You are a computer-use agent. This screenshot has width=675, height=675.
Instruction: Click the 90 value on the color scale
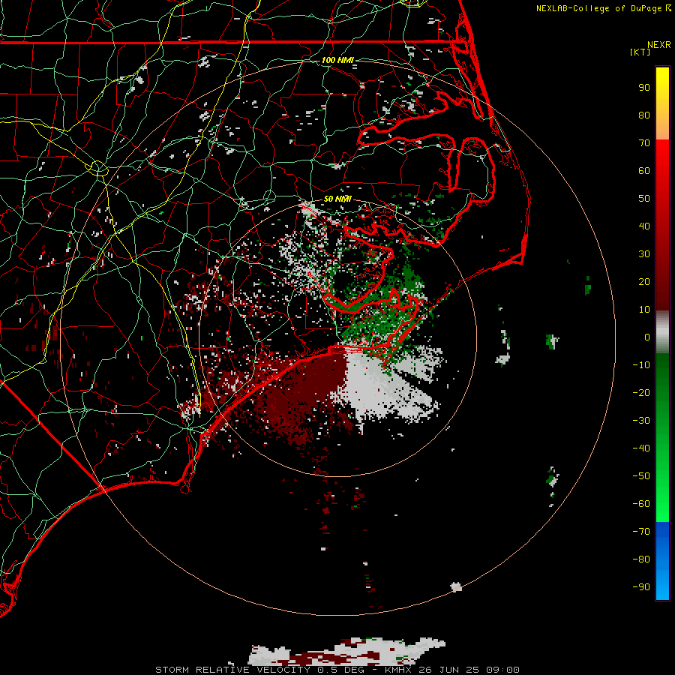(x=644, y=88)
